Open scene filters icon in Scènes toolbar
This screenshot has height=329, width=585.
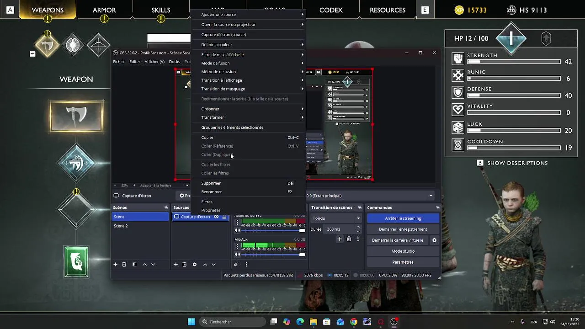[x=134, y=265]
